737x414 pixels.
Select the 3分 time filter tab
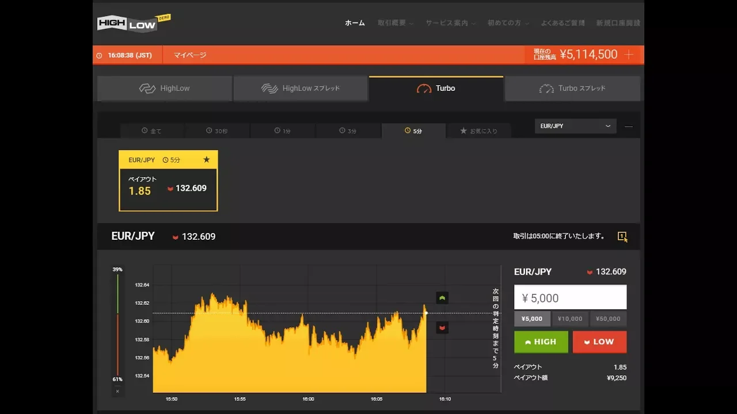(x=348, y=131)
